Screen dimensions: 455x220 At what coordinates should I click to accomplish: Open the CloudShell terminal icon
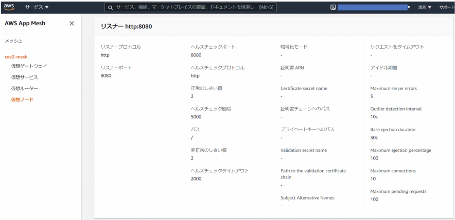click(x=333, y=7)
